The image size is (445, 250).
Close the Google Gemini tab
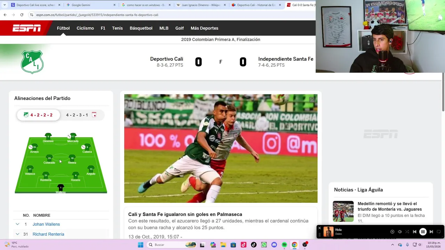click(x=114, y=5)
